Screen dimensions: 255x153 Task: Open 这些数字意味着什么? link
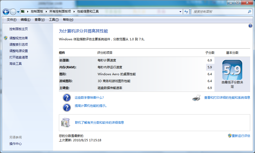[89, 98]
